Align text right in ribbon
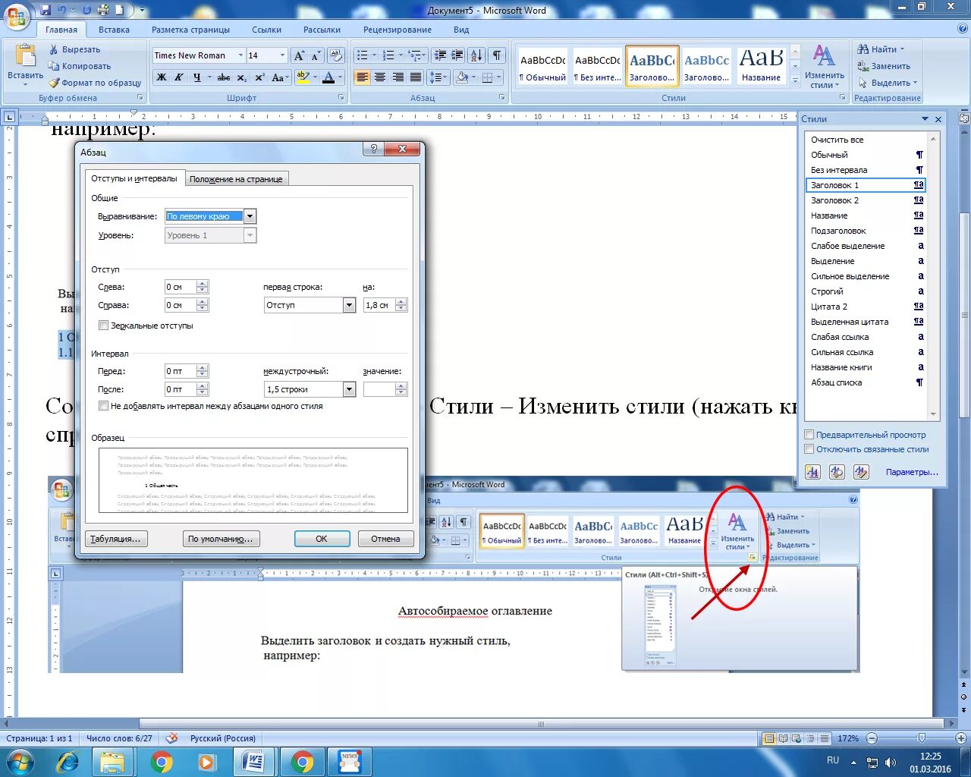971x777 pixels. click(398, 77)
